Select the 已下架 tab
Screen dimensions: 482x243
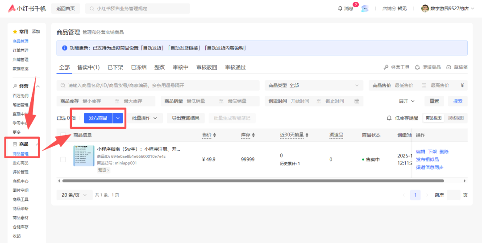(x=115, y=67)
